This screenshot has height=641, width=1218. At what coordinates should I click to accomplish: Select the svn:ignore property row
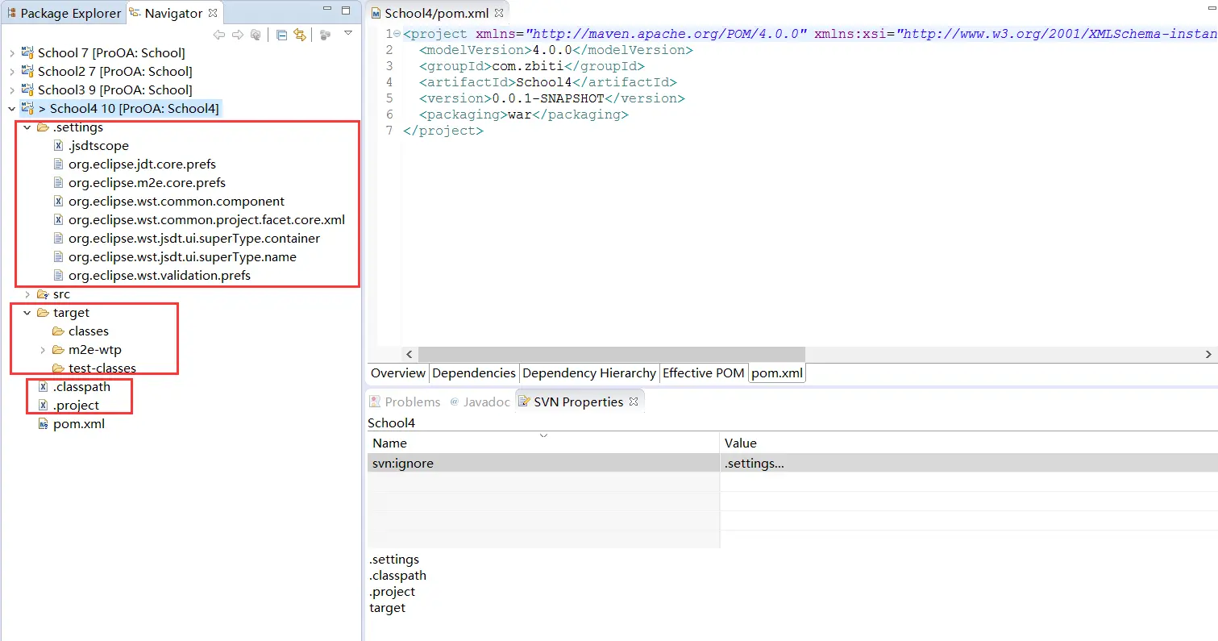click(792, 464)
